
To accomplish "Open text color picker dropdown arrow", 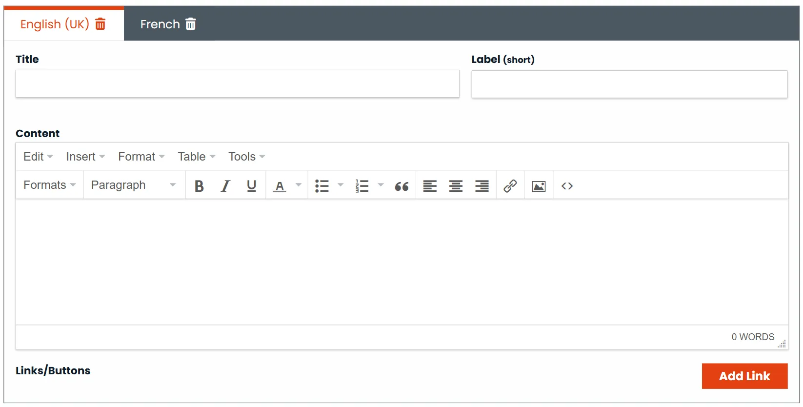I will point(299,185).
